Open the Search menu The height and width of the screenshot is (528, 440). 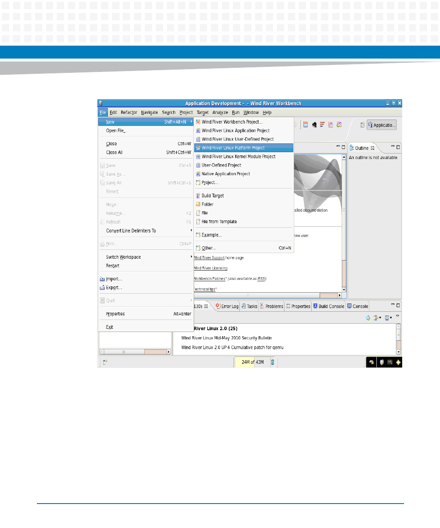[x=169, y=113]
